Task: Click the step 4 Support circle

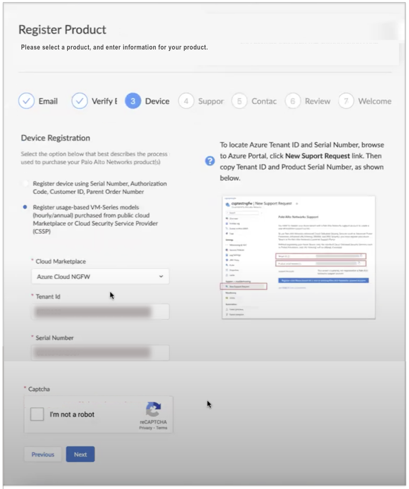Action: (x=186, y=100)
